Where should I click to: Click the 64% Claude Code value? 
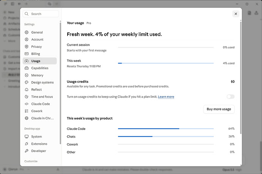(x=231, y=128)
